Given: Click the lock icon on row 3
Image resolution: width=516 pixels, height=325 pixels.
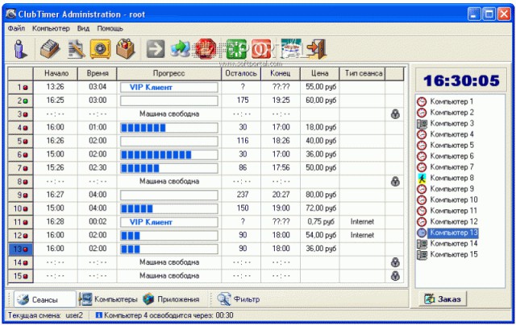Looking at the screenshot, I should point(395,114).
